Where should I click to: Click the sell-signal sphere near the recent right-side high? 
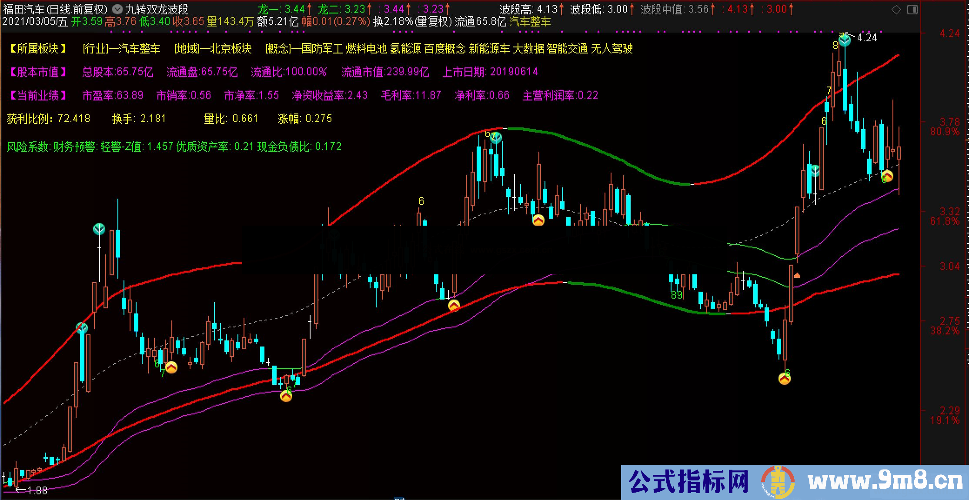(814, 170)
